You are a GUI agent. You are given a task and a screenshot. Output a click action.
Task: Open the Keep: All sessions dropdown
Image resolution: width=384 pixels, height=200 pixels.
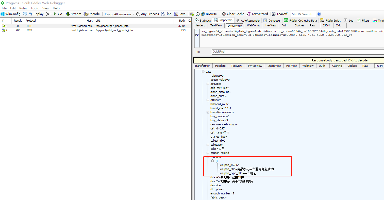tap(120, 14)
